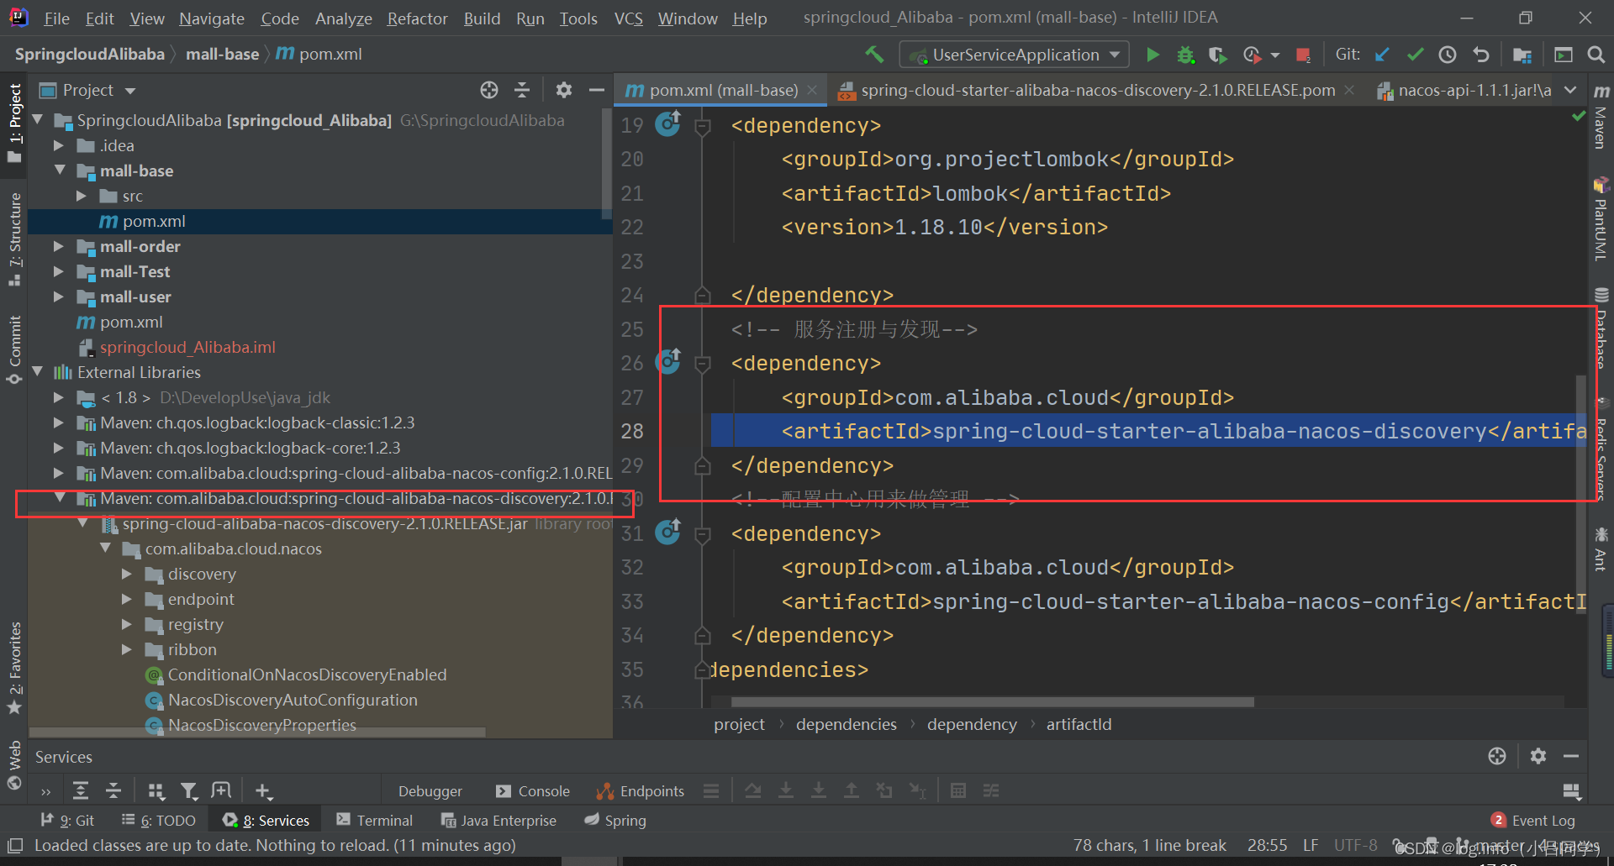The width and height of the screenshot is (1614, 866).
Task: Collapse External Libraries node
Action: pyautogui.click(x=37, y=371)
